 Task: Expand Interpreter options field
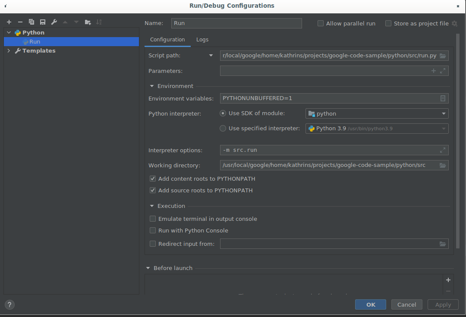coord(443,150)
